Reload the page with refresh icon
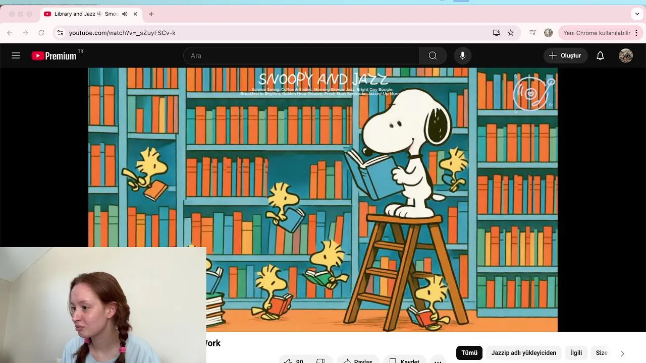Image resolution: width=646 pixels, height=363 pixels. (x=41, y=33)
